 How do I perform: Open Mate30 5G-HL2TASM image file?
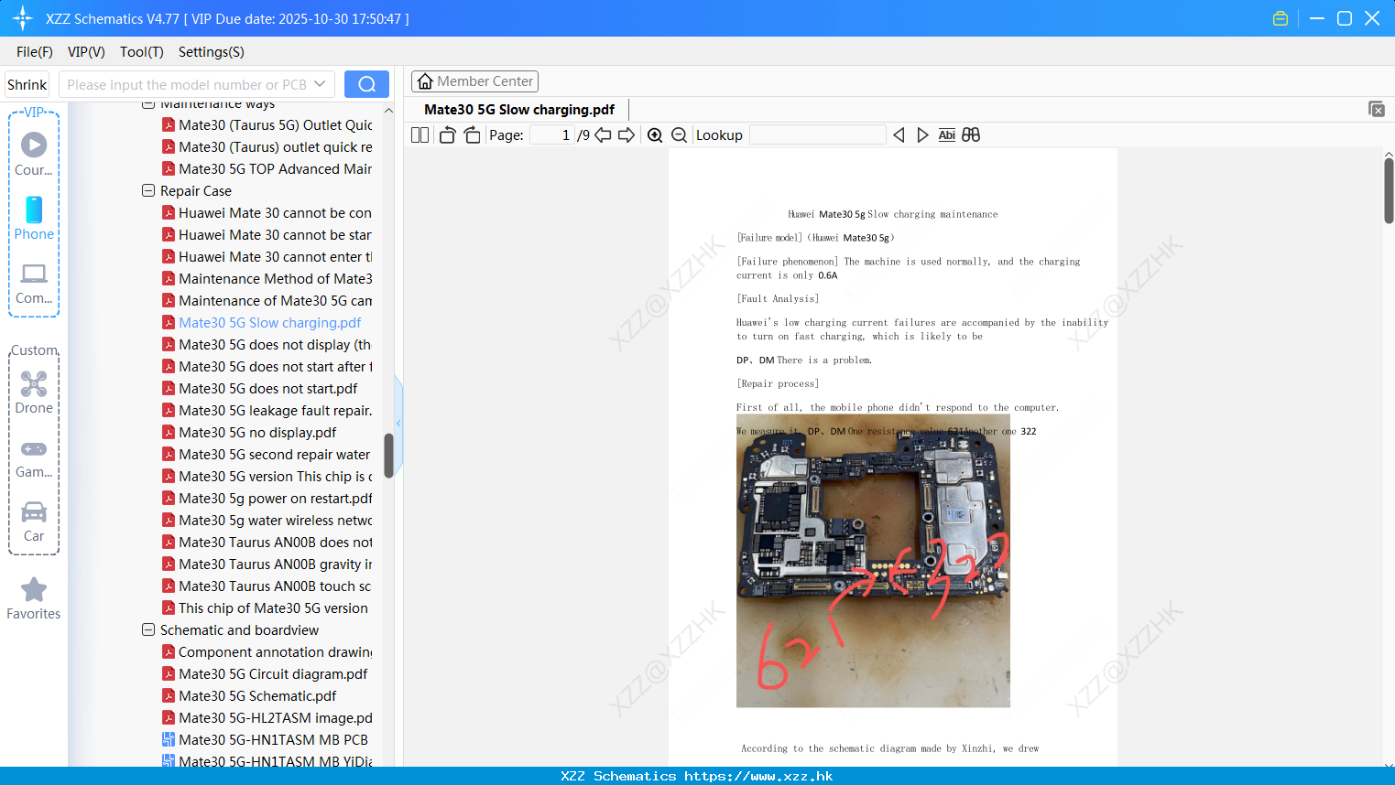point(267,718)
